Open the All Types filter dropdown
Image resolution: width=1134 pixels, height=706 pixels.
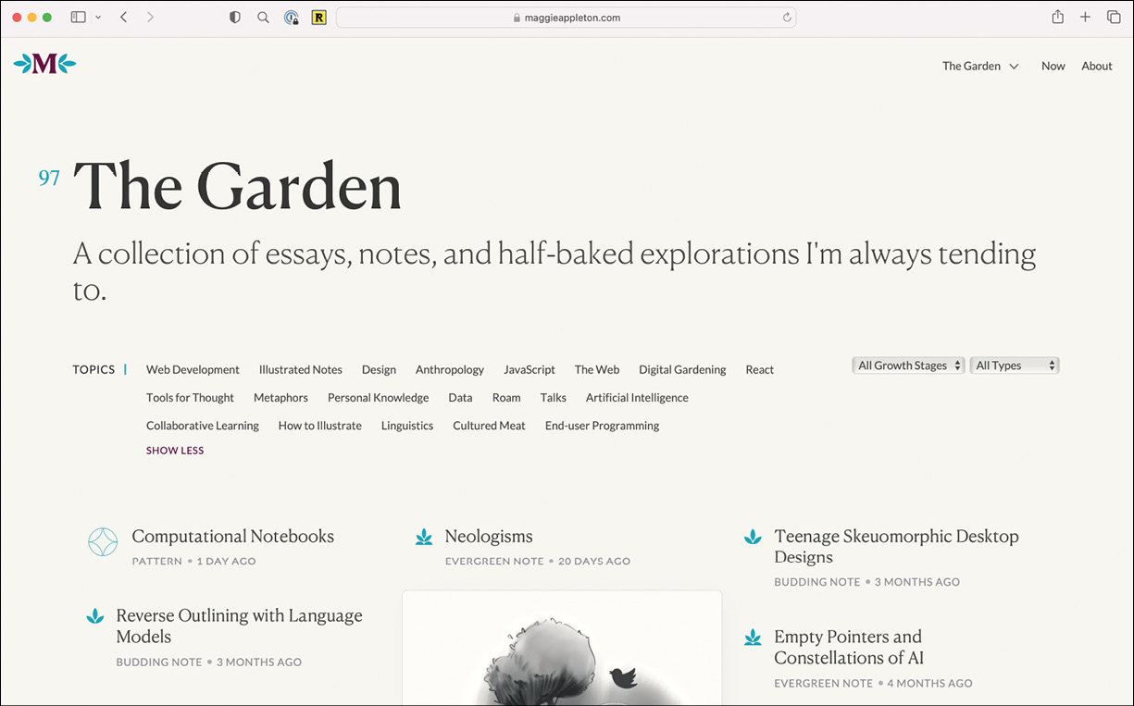[x=1014, y=365]
